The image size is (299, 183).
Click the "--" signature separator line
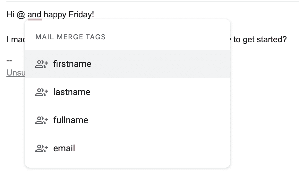[9, 61]
